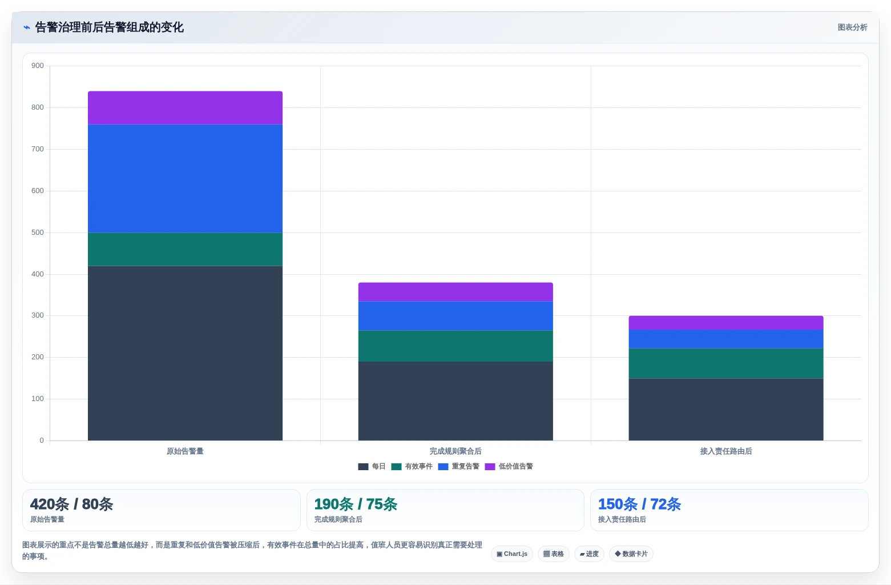Click the x-axis label 原始告警量 under the chart
This screenshot has height=585, width=891.
185,451
